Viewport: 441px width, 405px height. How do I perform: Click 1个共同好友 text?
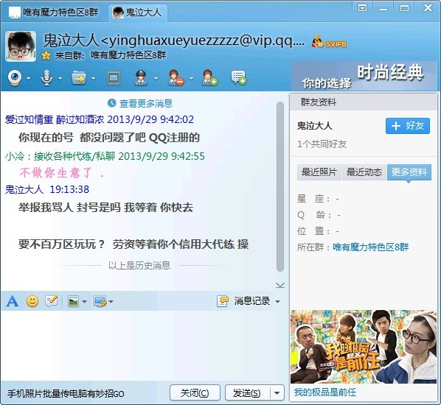322,144
